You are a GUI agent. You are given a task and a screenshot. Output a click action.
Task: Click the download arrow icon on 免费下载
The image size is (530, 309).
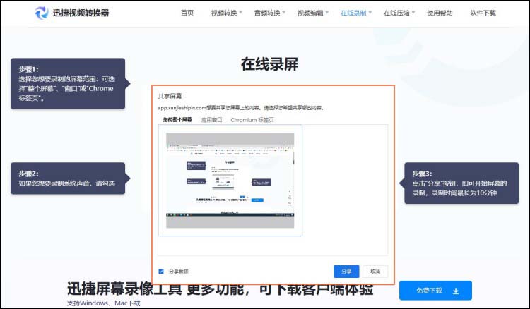click(456, 291)
